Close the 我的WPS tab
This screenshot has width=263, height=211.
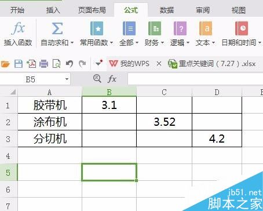pyautogui.click(x=159, y=64)
